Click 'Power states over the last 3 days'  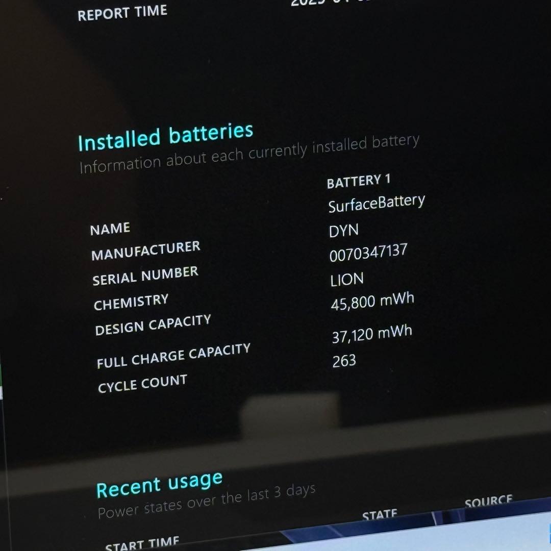point(206,502)
